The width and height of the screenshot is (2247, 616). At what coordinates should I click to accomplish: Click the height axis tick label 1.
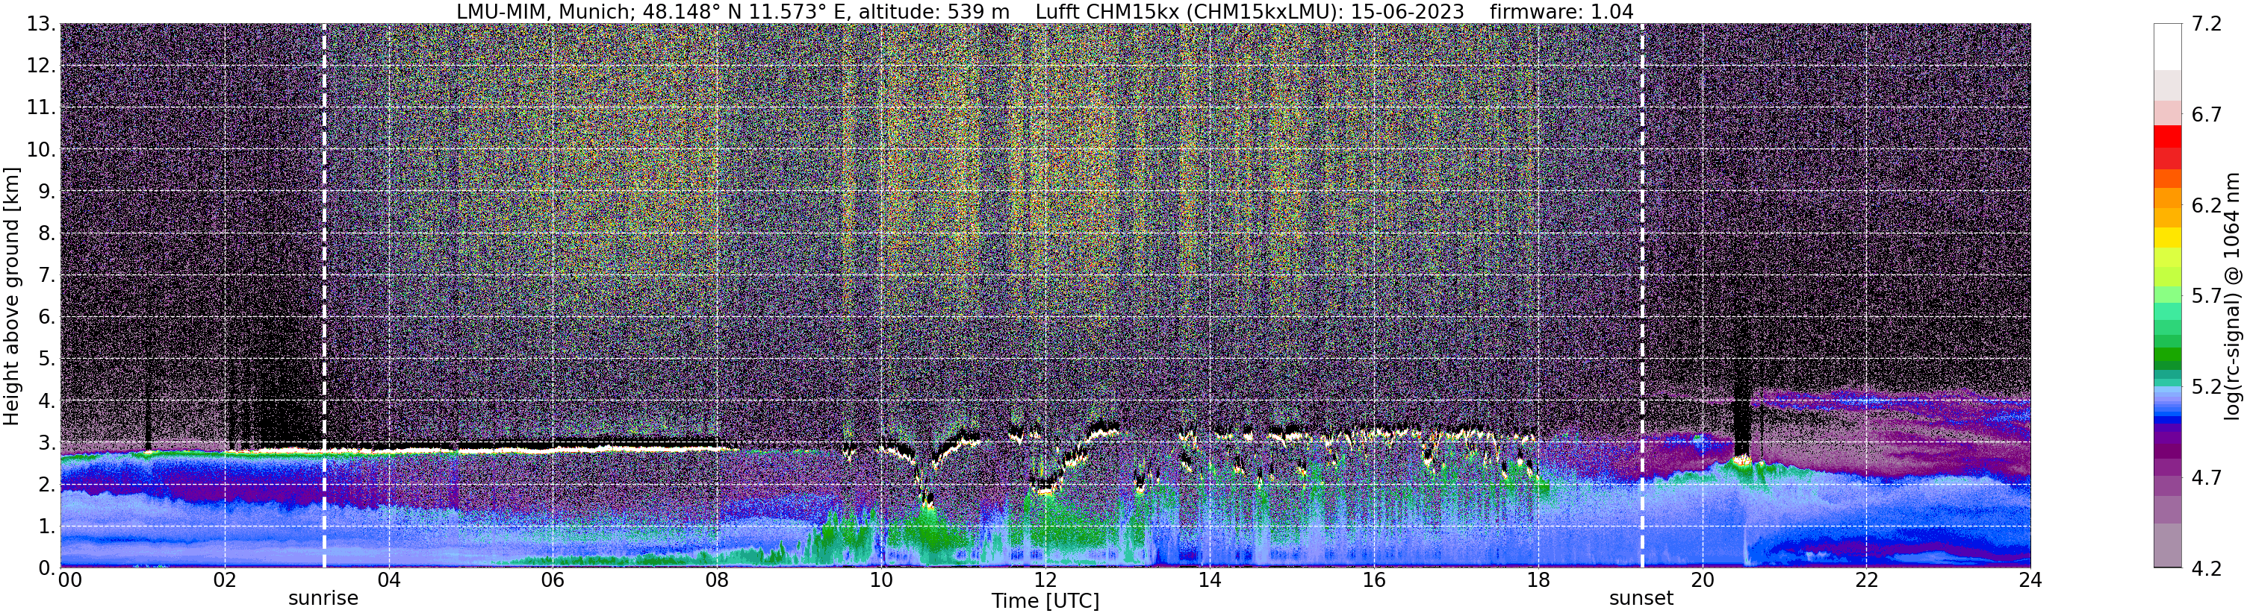pos(47,527)
